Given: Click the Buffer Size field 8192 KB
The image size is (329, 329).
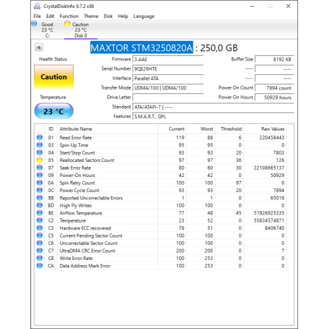Looking at the screenshot, I should point(274,59).
